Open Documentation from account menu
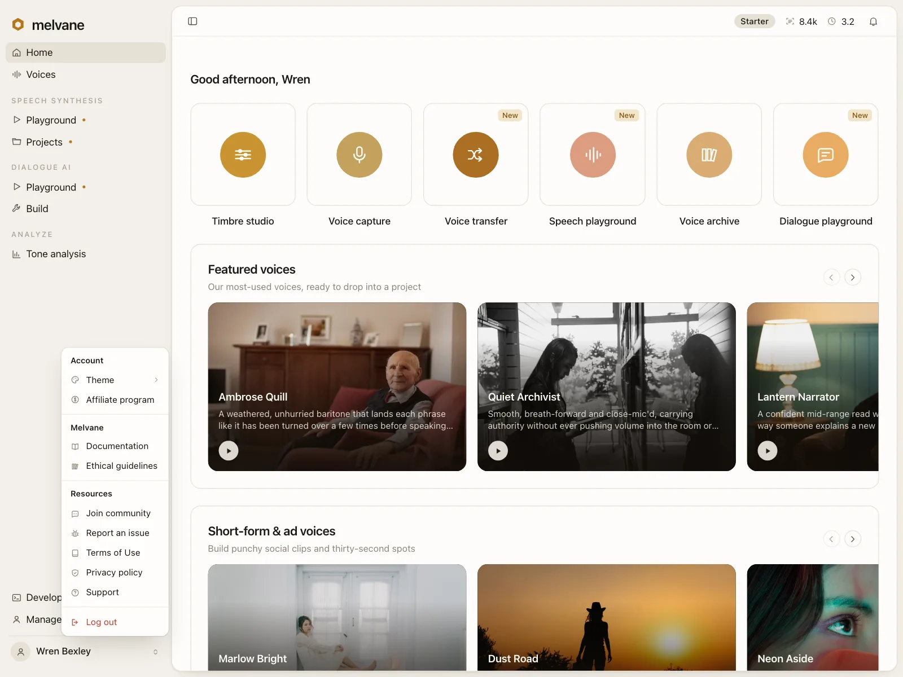The height and width of the screenshot is (677, 903). pyautogui.click(x=115, y=446)
